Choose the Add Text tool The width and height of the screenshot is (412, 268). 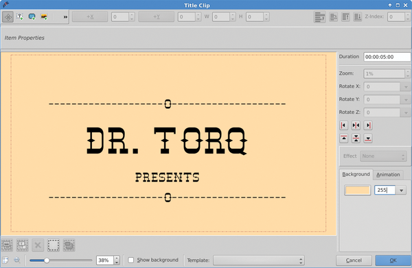[20, 16]
